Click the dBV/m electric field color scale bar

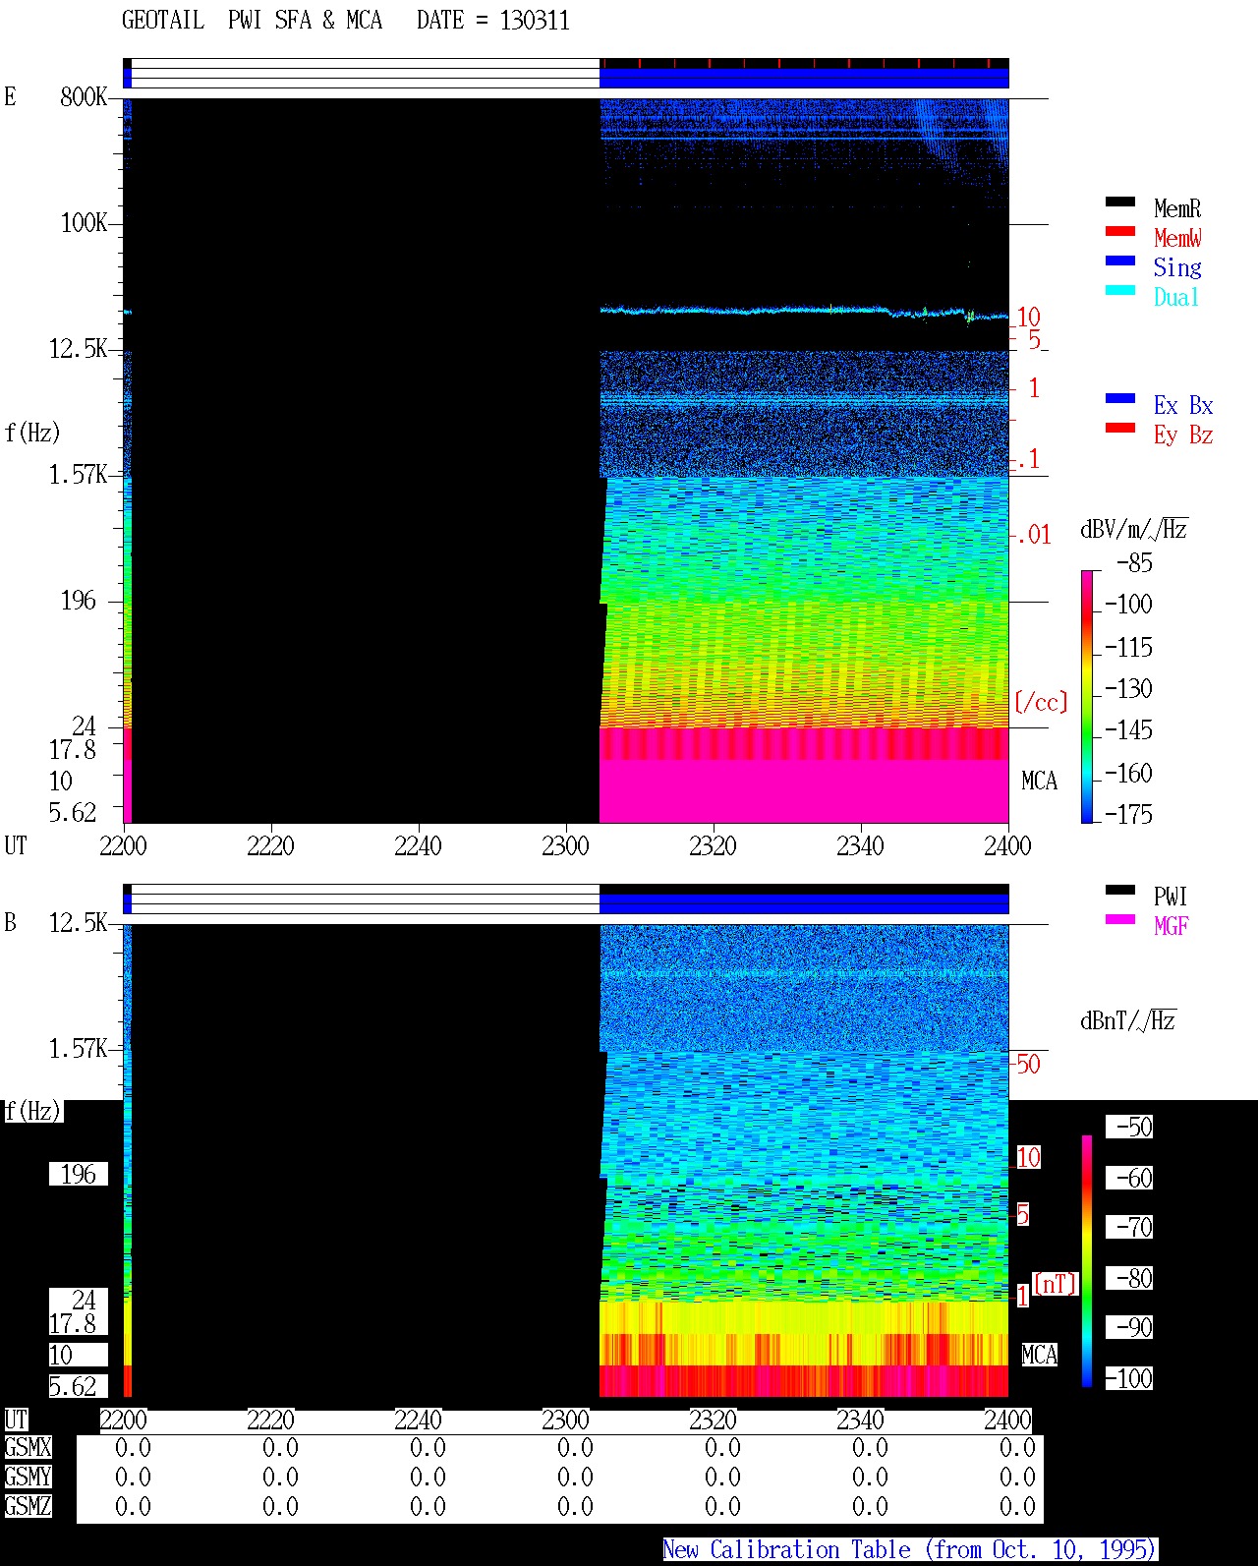tap(1087, 696)
